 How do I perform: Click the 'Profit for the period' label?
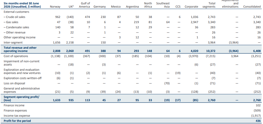[17, 121]
